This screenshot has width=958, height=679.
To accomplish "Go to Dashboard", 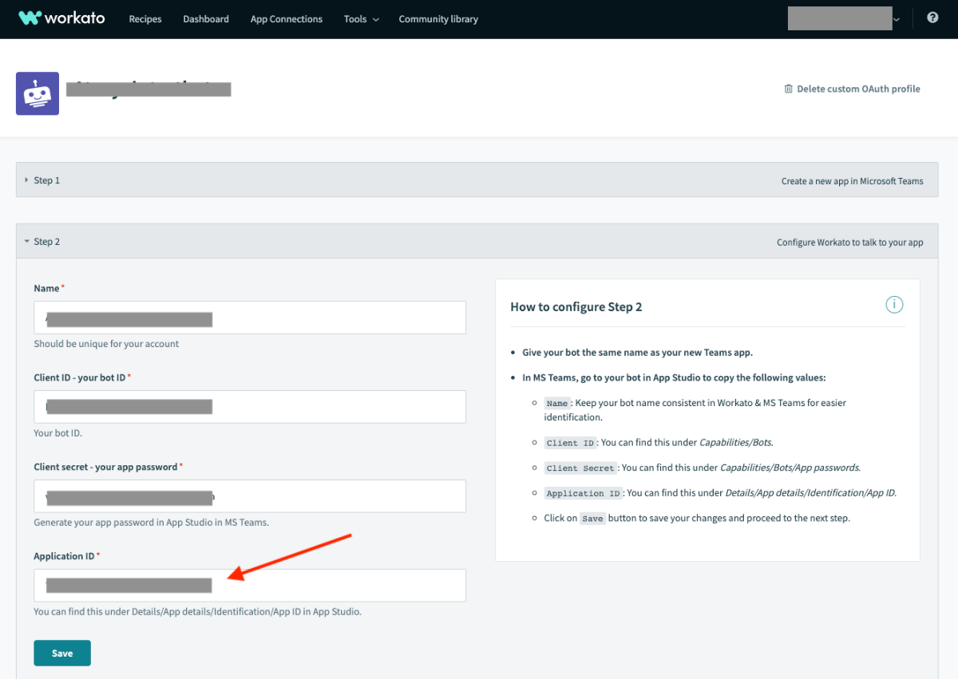I will [x=206, y=19].
